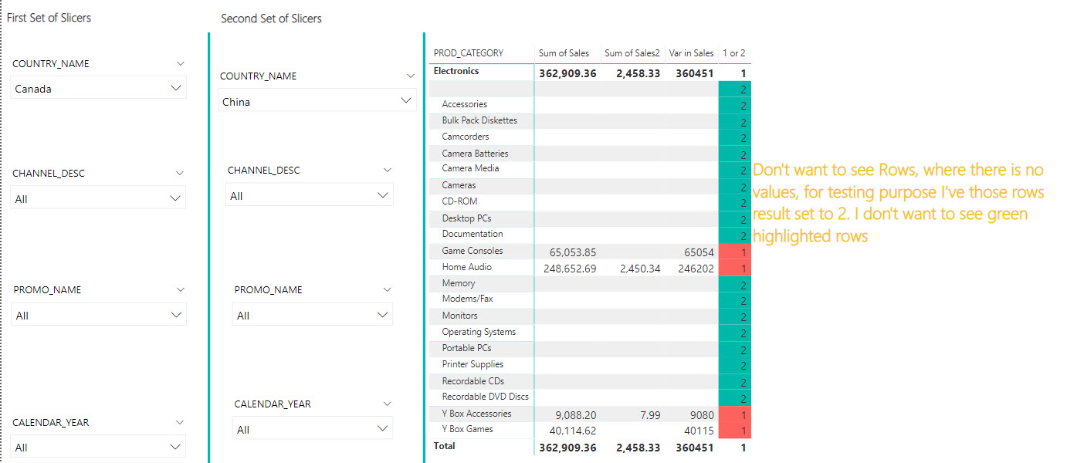The width and height of the screenshot is (1067, 463).
Task: Select the Monitors row label
Action: point(460,316)
